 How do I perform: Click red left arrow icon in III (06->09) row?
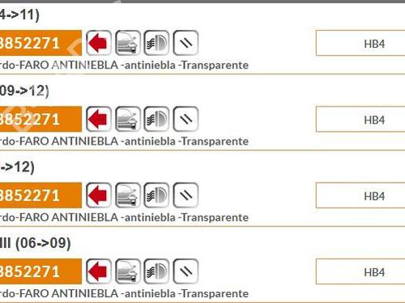tap(99, 271)
